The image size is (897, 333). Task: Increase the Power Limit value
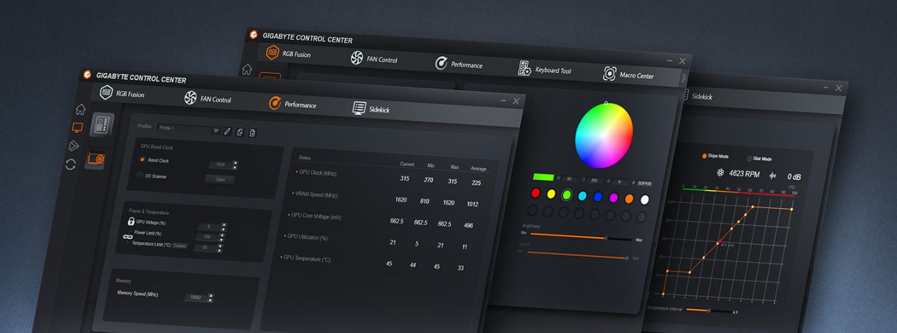(223, 235)
